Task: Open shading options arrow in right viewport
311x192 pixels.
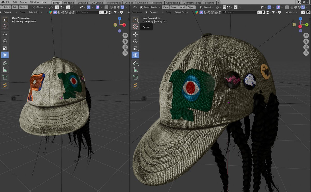Action: (306, 7)
